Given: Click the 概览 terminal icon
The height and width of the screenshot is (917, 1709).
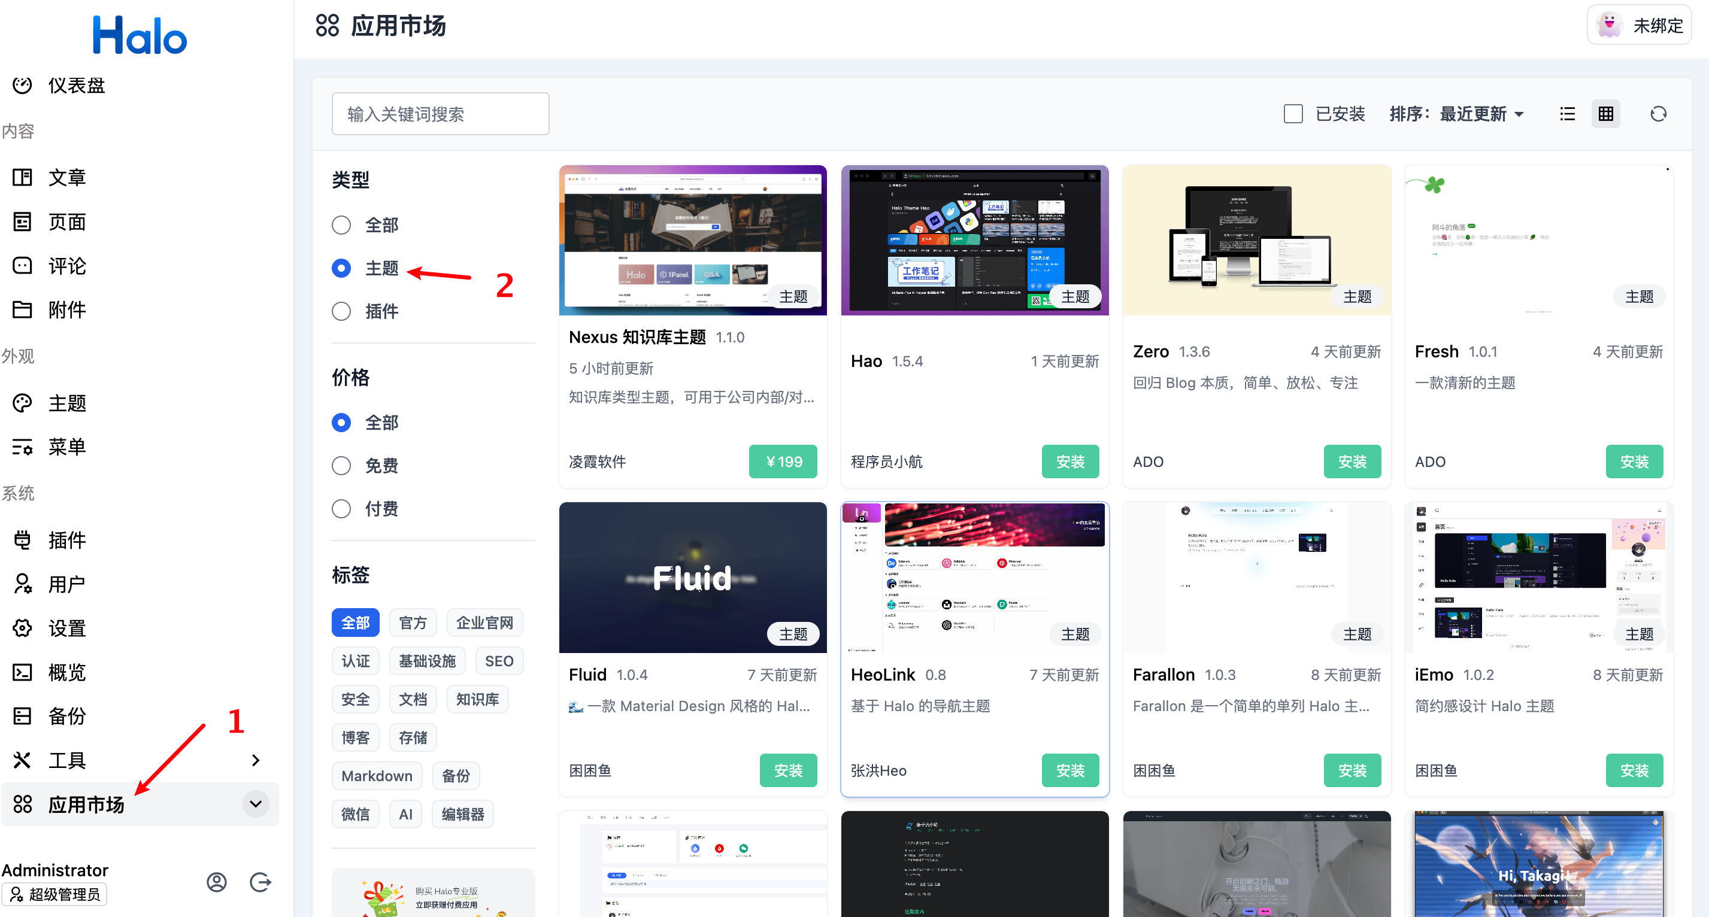Looking at the screenshot, I should pos(23,672).
